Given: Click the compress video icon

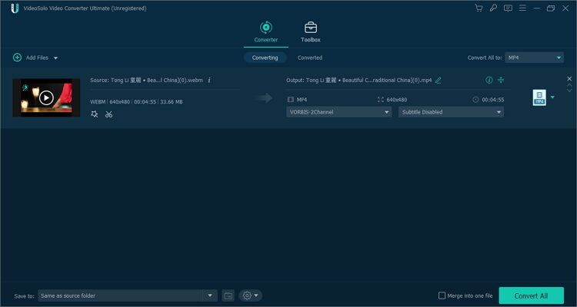Looking at the screenshot, I should point(501,80).
